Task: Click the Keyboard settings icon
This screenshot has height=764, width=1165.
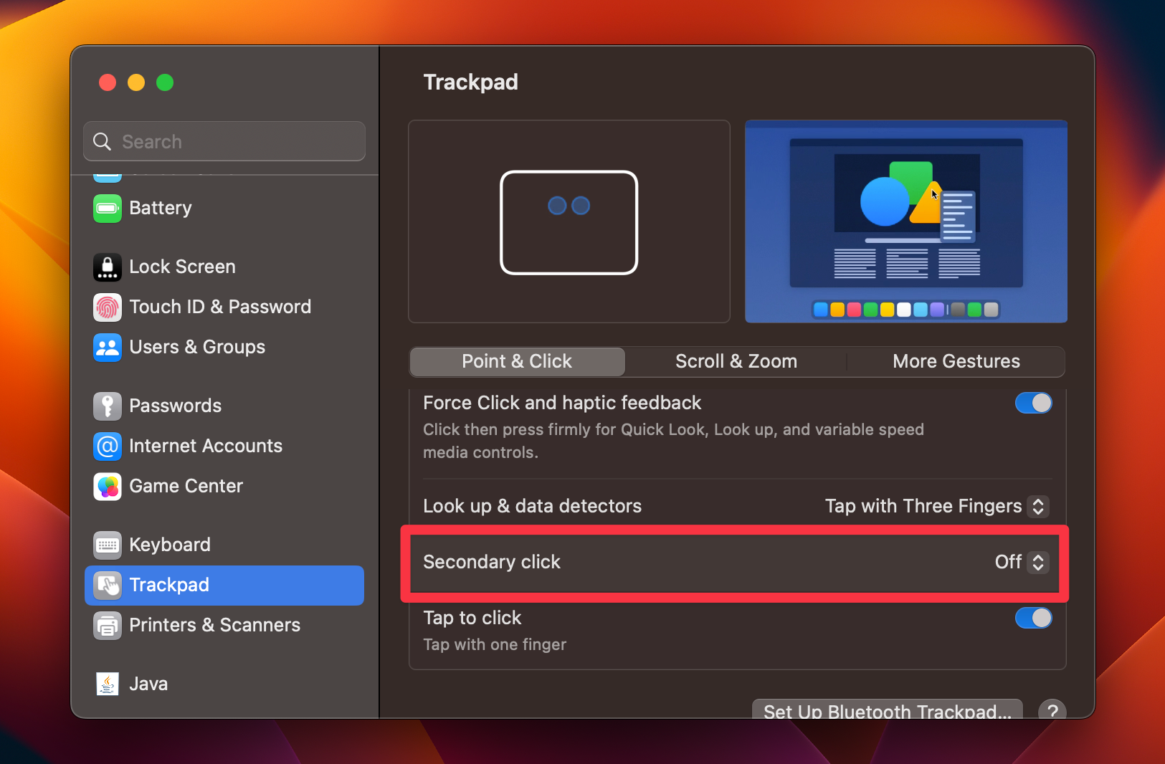Action: 108,545
